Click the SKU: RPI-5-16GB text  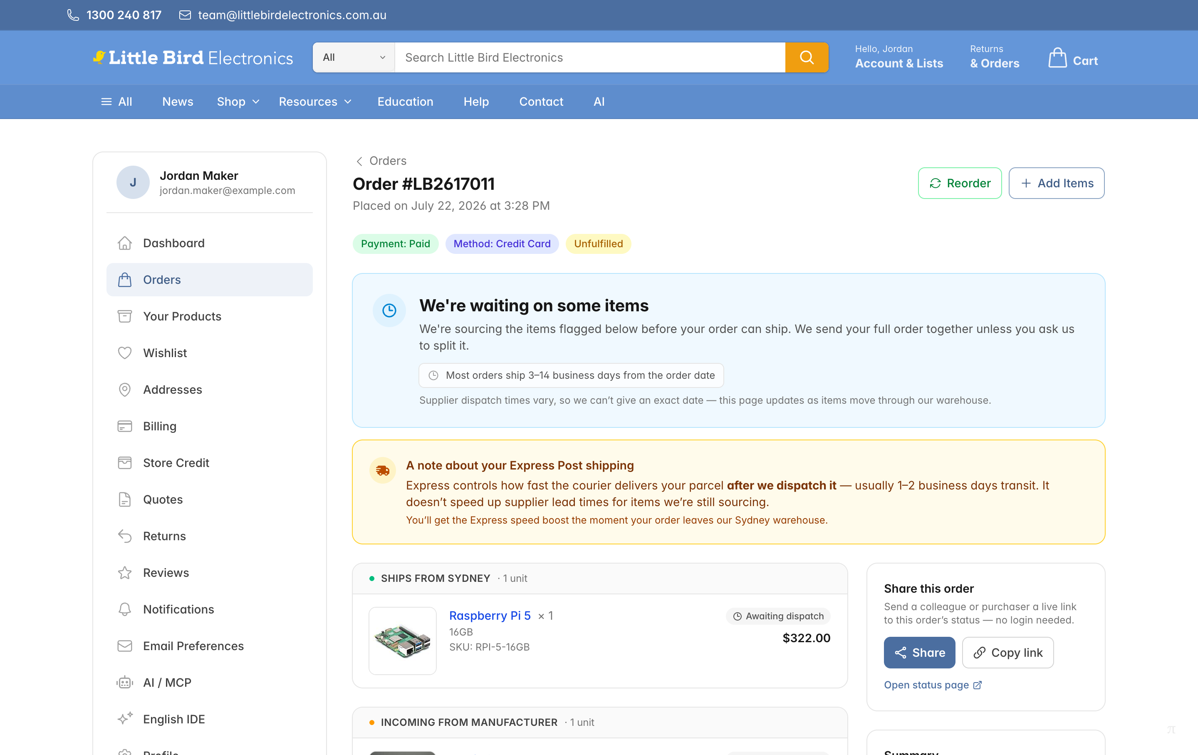tap(490, 647)
